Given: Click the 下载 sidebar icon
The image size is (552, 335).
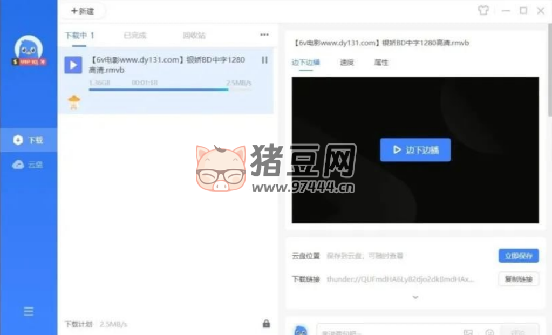Looking at the screenshot, I should point(18,140).
